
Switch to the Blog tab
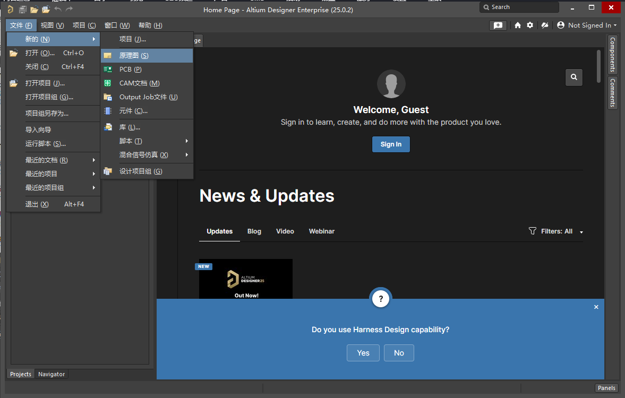click(254, 231)
